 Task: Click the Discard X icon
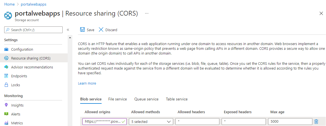pos(101,30)
